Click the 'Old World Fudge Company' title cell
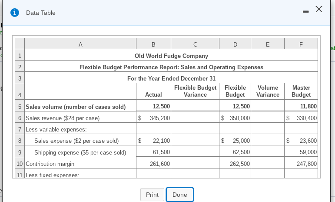335x202 pixels. [x=171, y=56]
